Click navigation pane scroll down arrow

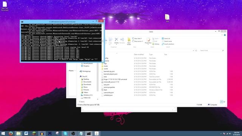tap(98, 99)
